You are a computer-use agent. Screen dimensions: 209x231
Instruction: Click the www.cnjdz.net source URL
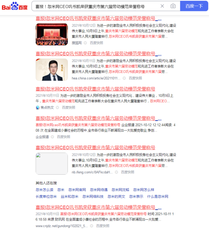(62, 226)
